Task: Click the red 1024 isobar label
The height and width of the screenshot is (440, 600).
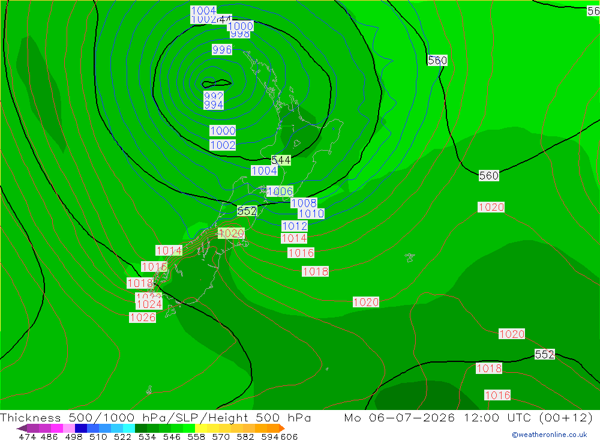Action: [x=149, y=304]
